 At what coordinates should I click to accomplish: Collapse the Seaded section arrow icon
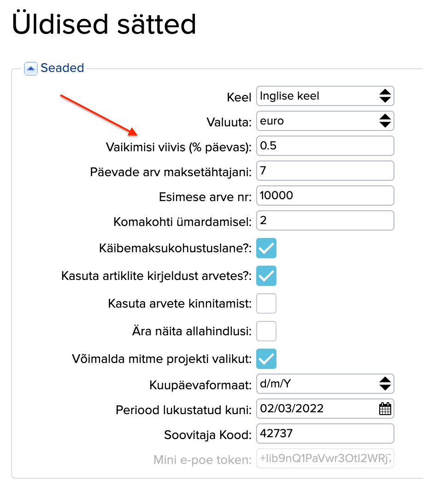tap(31, 69)
